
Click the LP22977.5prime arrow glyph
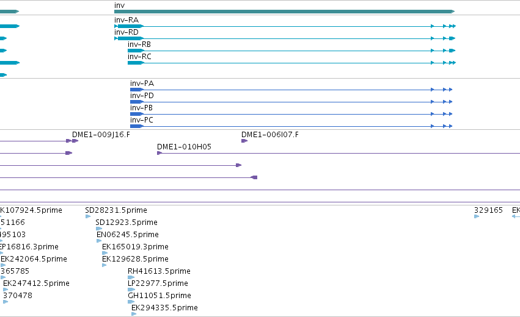tap(131, 290)
